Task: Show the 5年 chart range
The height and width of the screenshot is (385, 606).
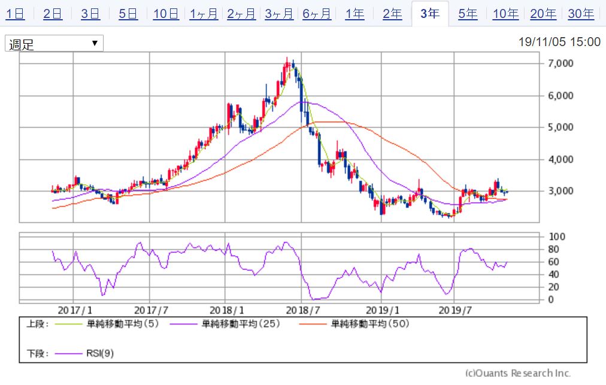Action: (468, 14)
